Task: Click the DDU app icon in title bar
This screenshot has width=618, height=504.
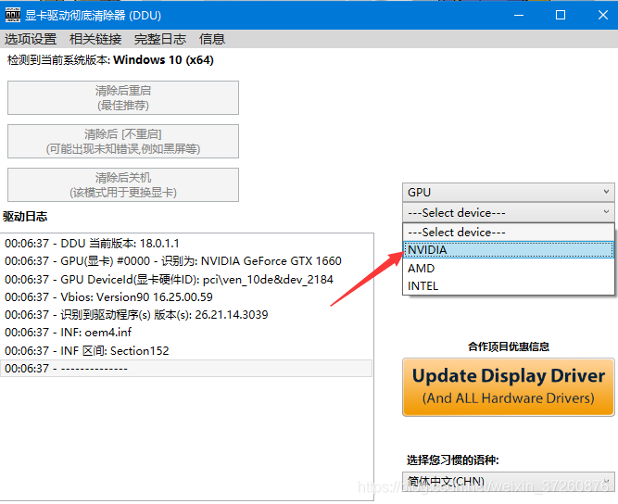Action: click(x=13, y=15)
